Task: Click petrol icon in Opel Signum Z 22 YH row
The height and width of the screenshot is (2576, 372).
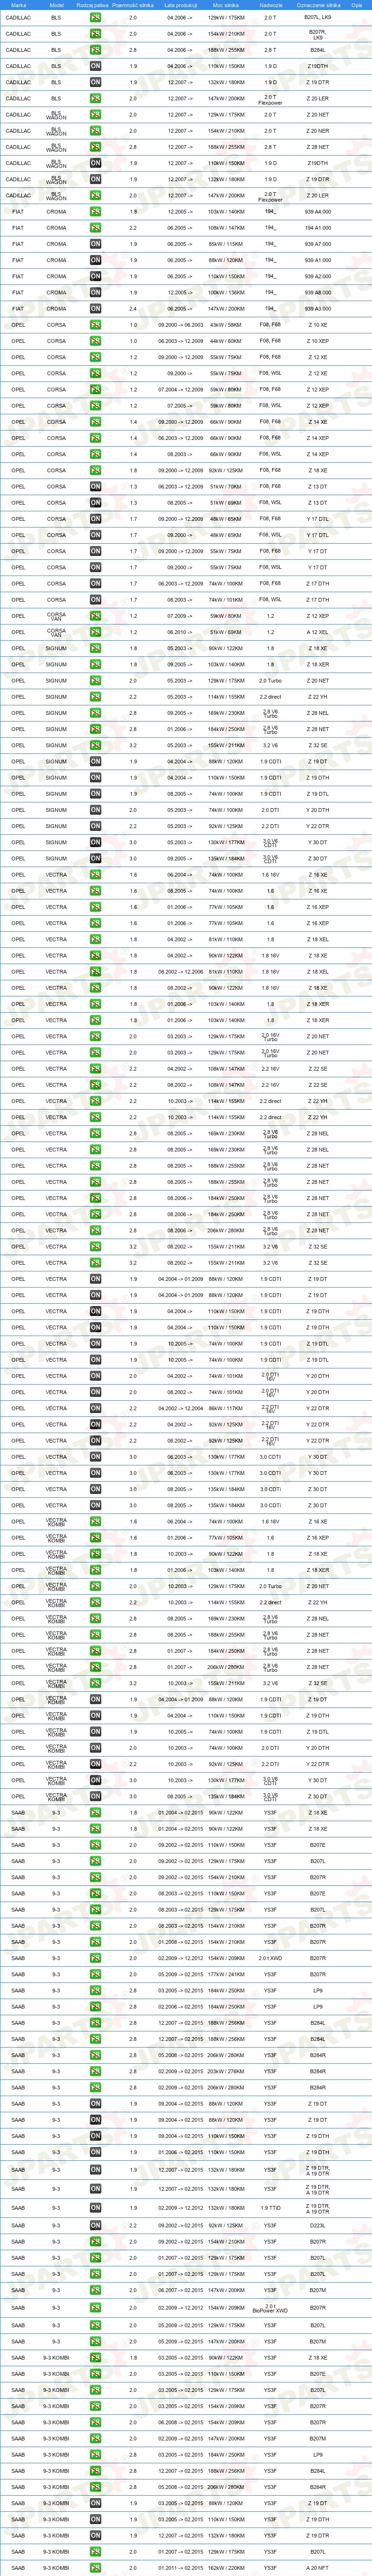Action: [x=96, y=697]
